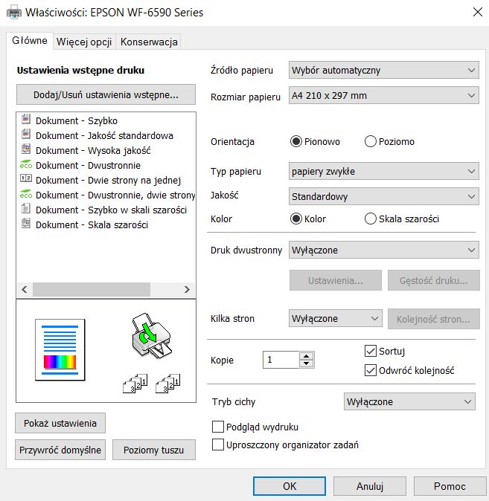Click the color page preview thumbnail
The width and height of the screenshot is (489, 501).
coord(60,350)
